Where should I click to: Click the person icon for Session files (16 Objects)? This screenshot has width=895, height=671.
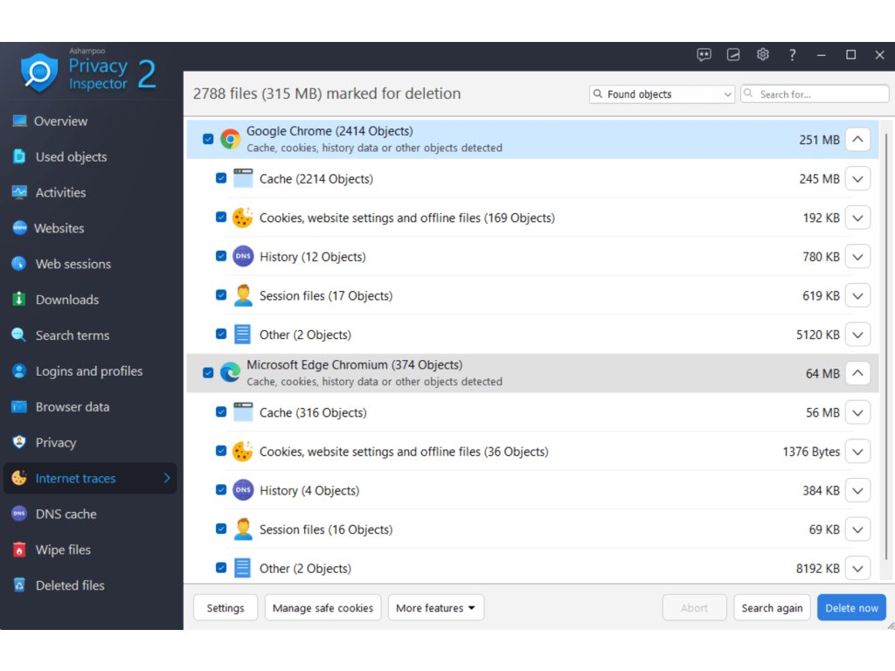pyautogui.click(x=243, y=529)
